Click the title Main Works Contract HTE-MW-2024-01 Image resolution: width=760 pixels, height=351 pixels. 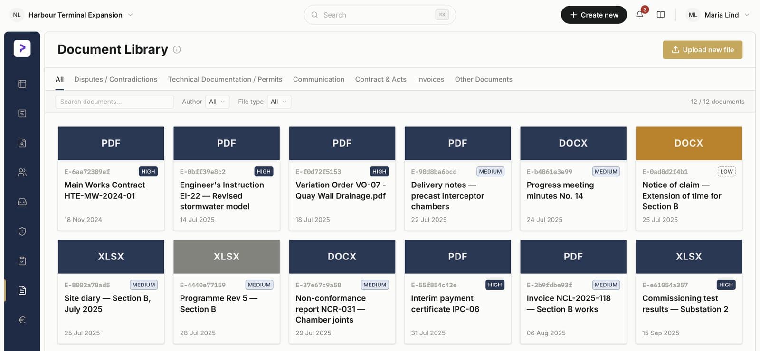click(104, 190)
